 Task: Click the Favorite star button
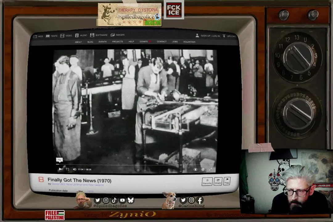pyautogui.click(x=207, y=181)
